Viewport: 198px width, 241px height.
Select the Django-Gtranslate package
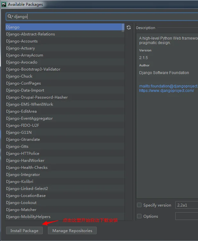pos(65,139)
